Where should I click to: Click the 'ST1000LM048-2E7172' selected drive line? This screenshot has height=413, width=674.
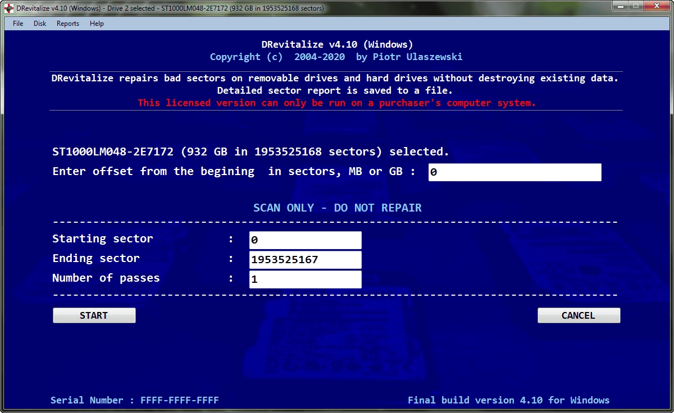point(251,152)
